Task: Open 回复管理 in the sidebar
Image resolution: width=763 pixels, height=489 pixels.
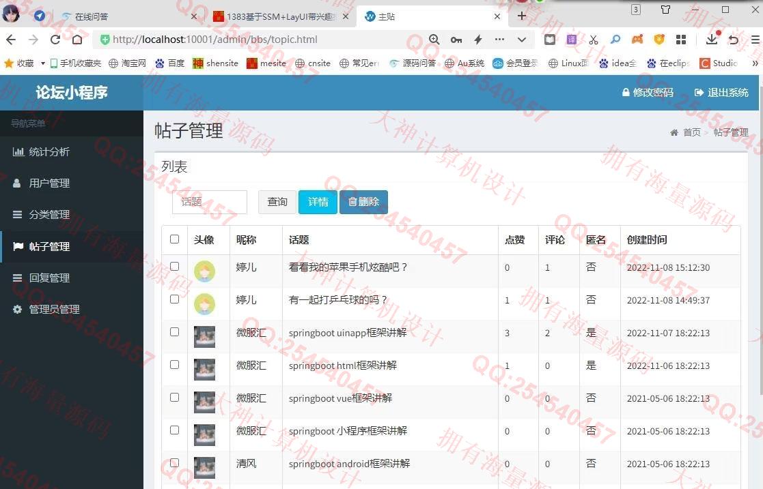Action: click(x=72, y=278)
